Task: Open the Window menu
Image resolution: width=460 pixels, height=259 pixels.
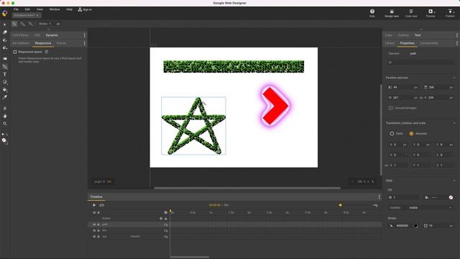Action: pos(55,9)
